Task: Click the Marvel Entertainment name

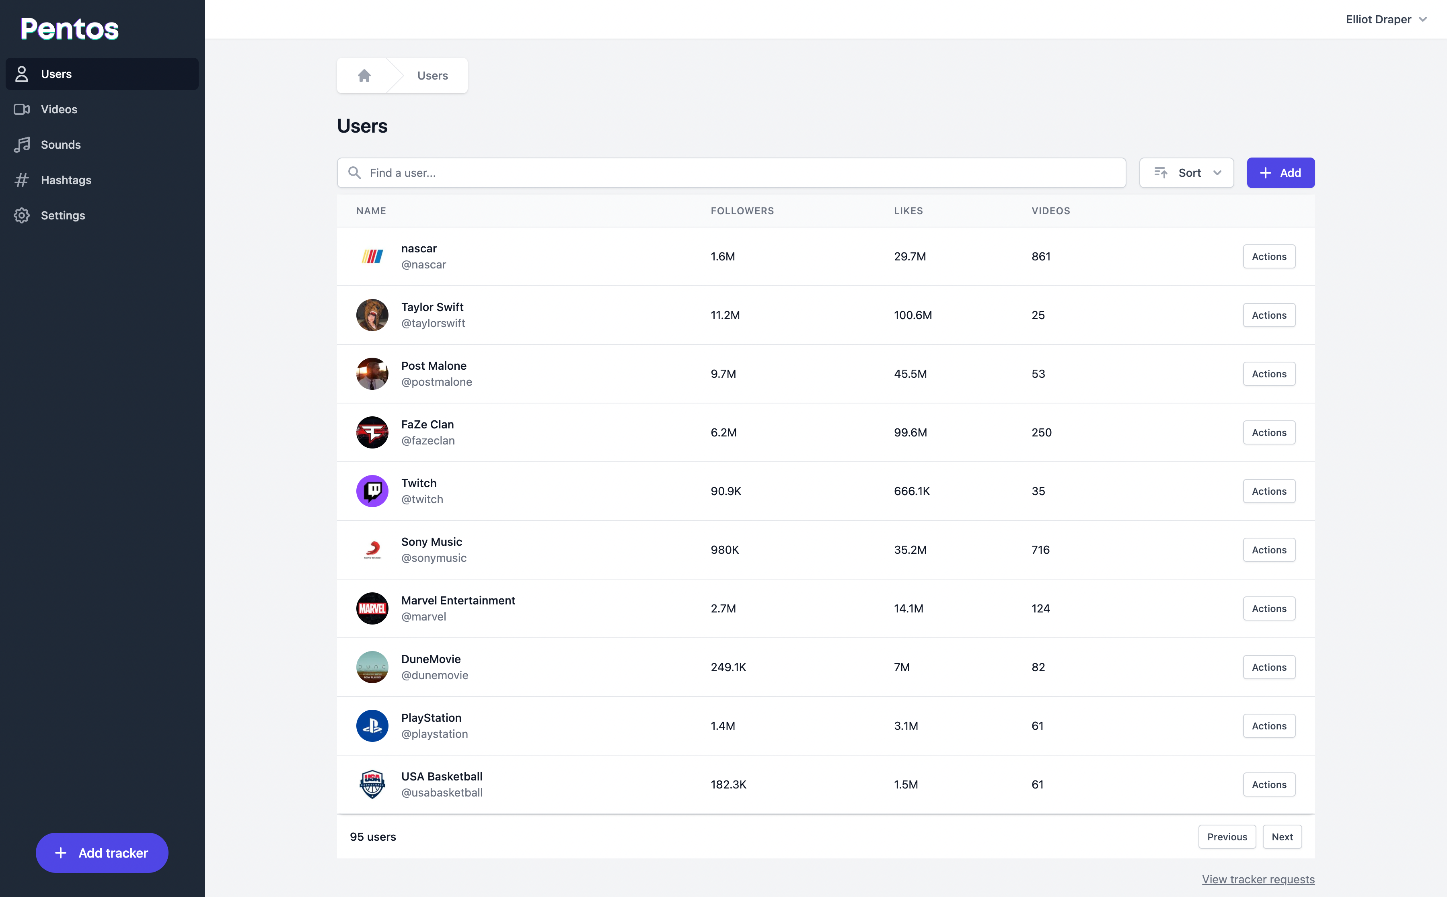Action: pos(458,600)
